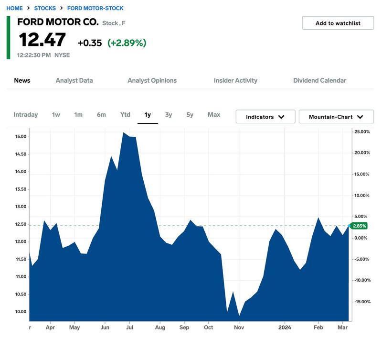Viewport: 382px width, 340px height.
Task: Click the -15.00% percent axis label
Action: point(362,302)
